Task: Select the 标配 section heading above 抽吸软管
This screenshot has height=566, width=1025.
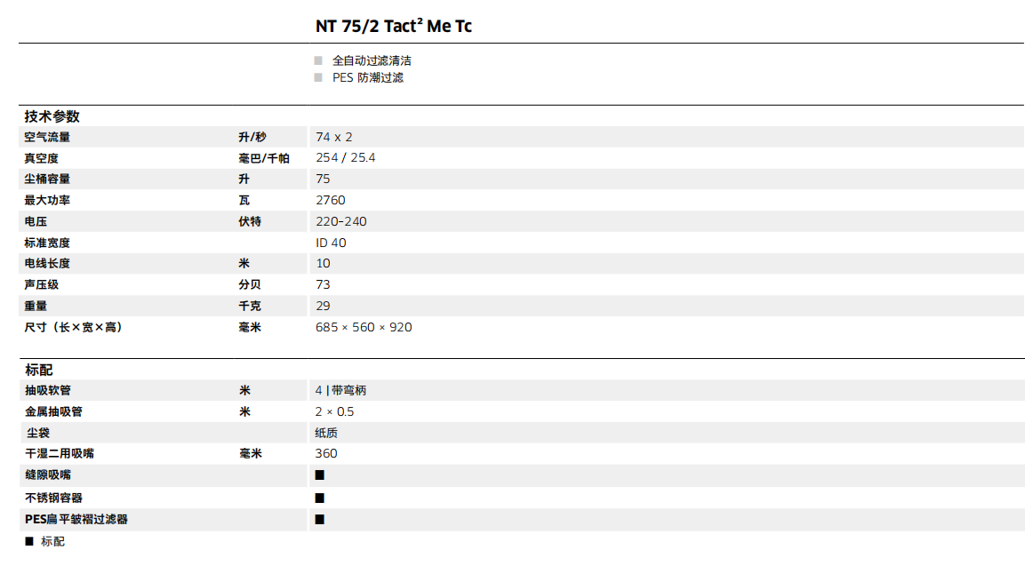Action: tap(39, 370)
